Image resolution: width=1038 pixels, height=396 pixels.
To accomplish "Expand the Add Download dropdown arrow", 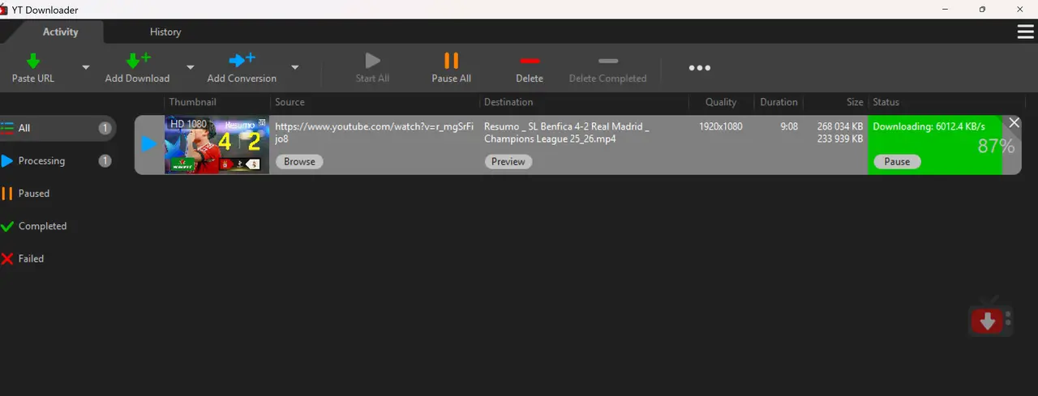I will coord(191,67).
